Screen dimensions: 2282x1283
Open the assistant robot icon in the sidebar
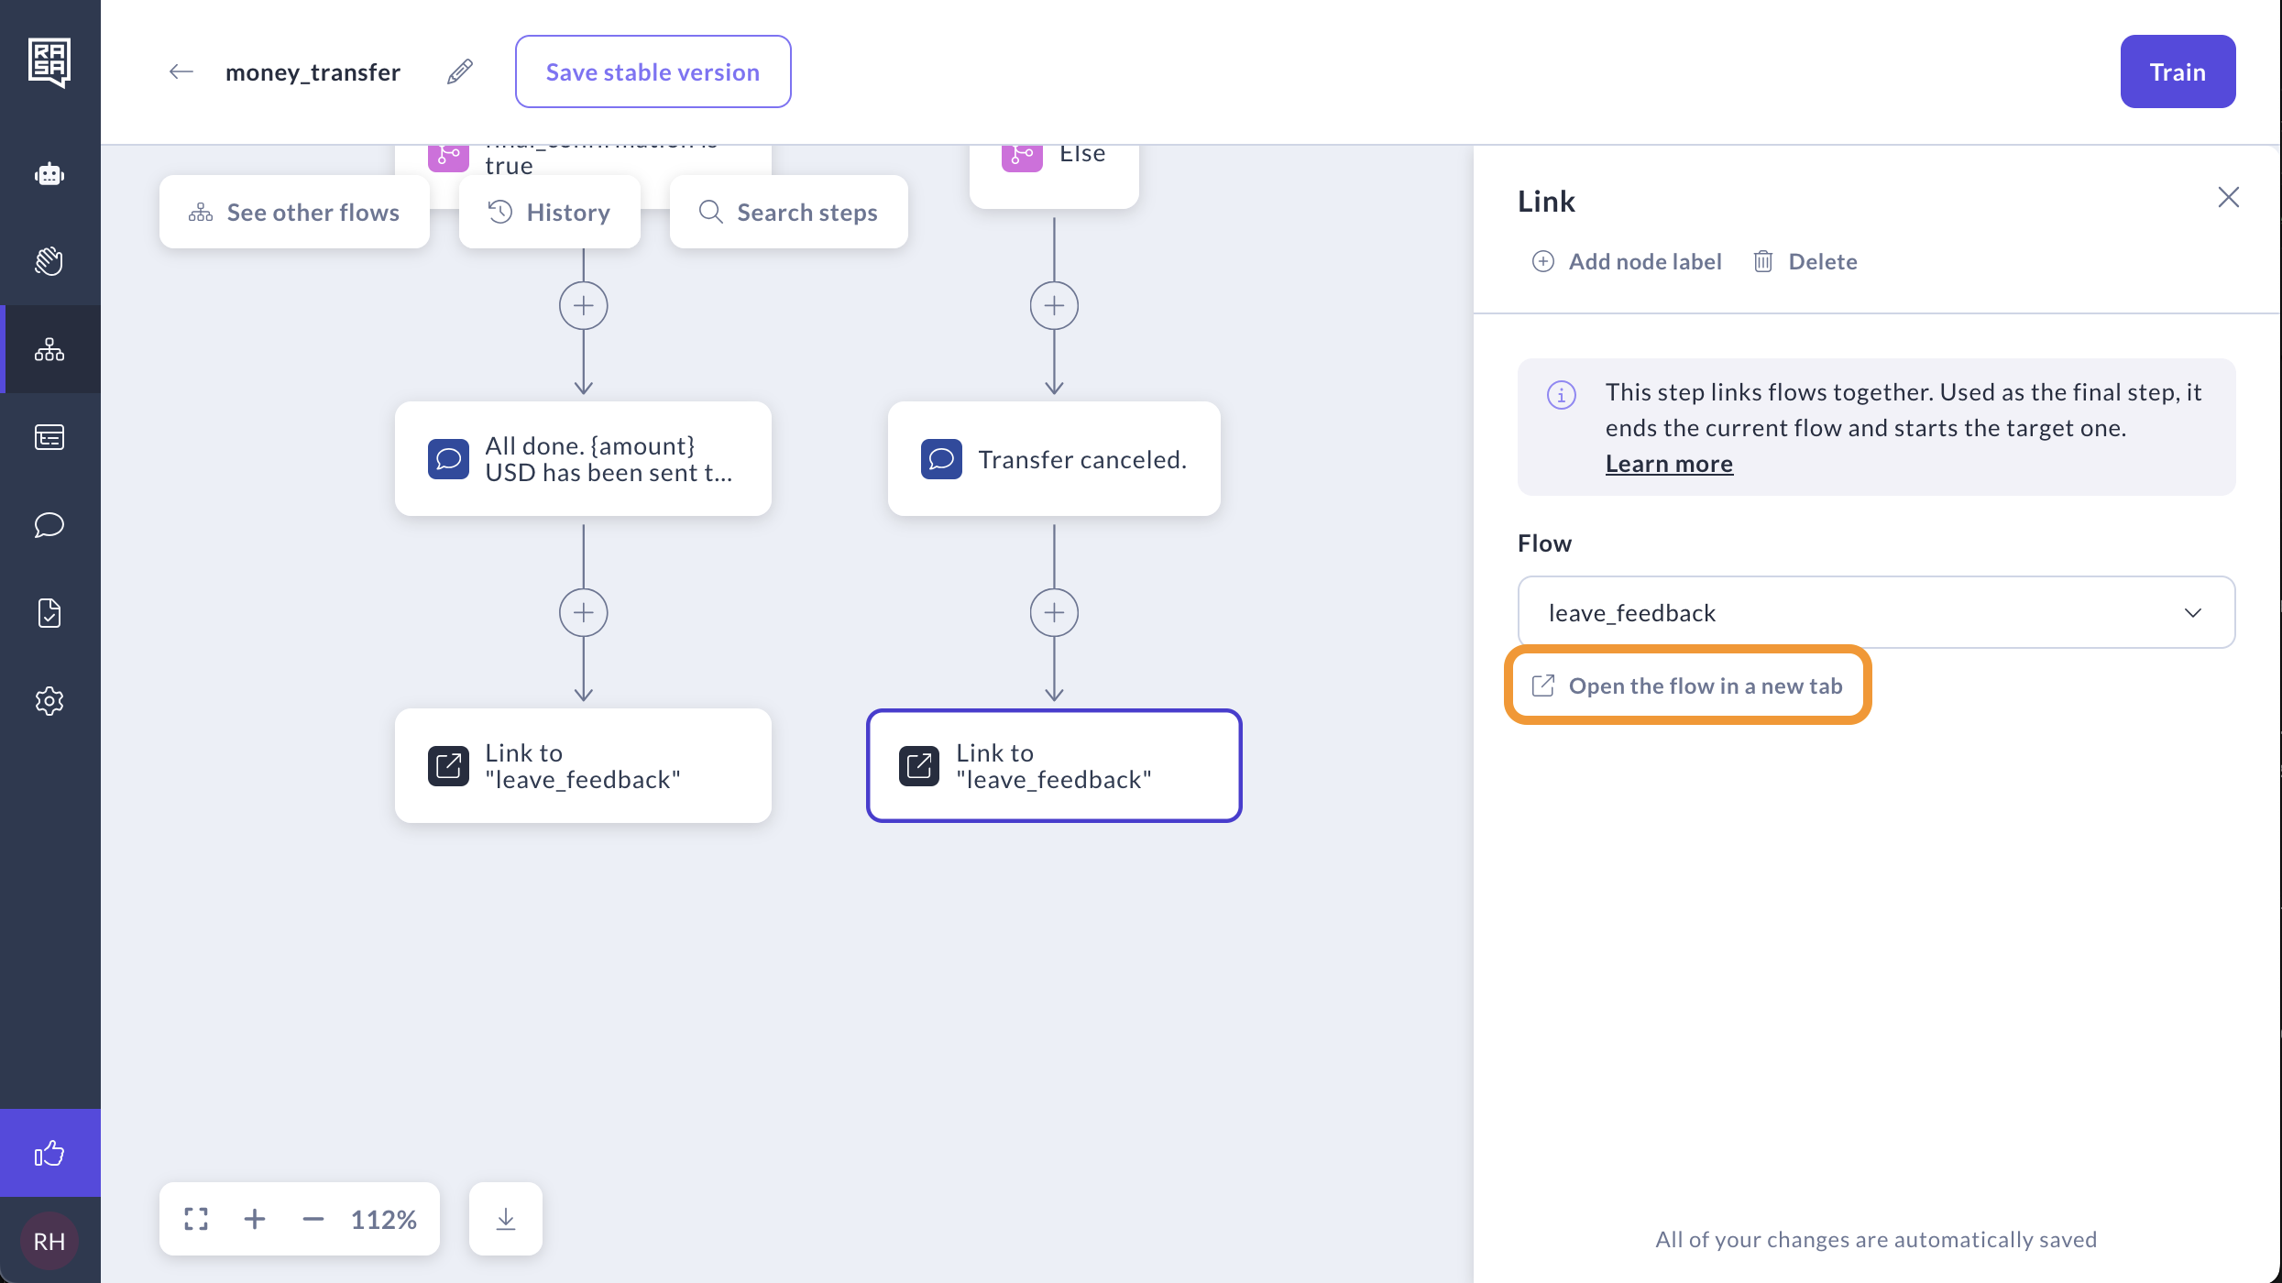click(49, 174)
